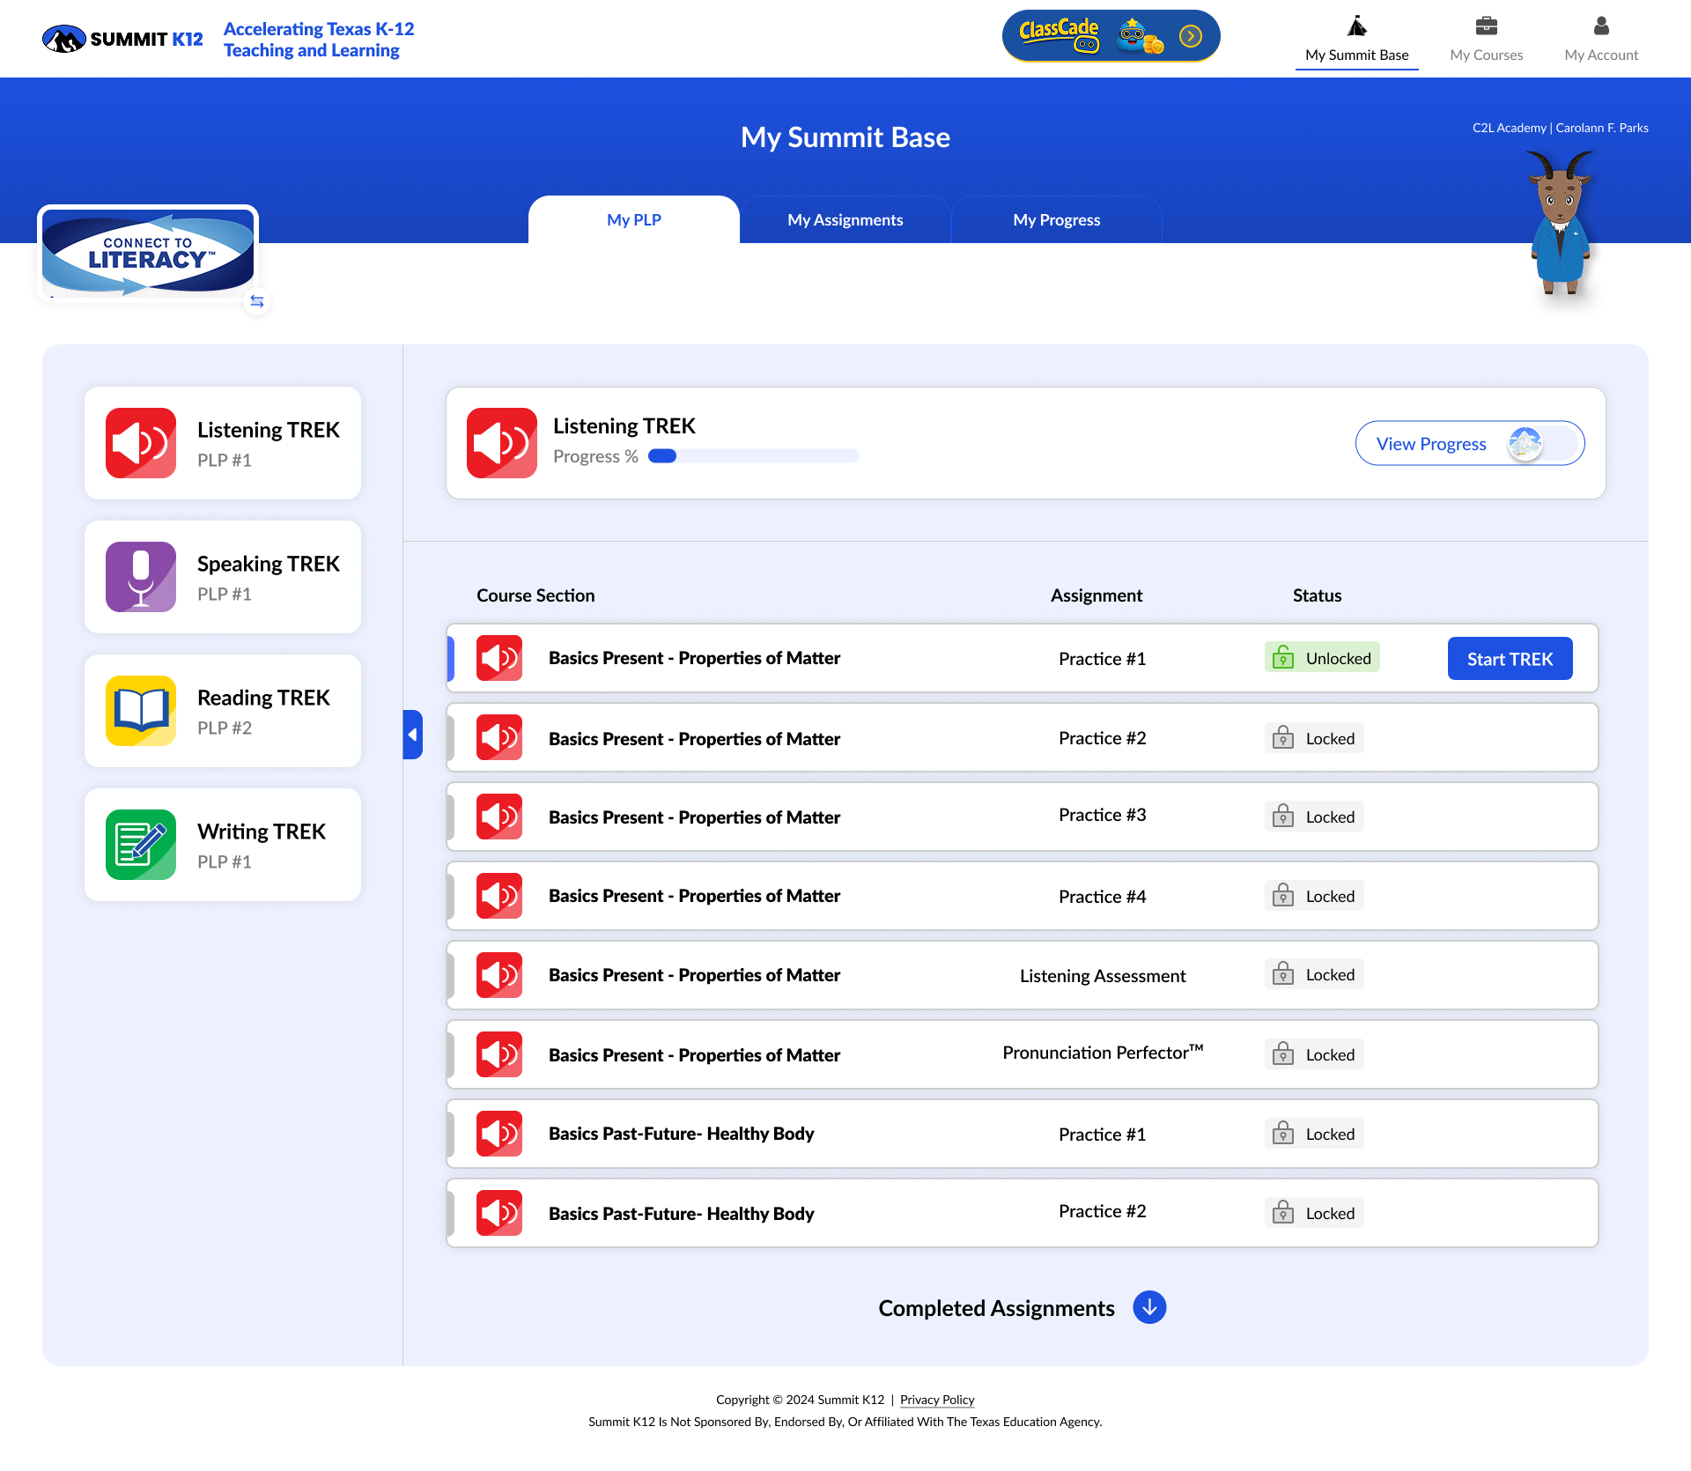Click the swap course arrows icon
The width and height of the screenshot is (1691, 1471).
[x=256, y=301]
